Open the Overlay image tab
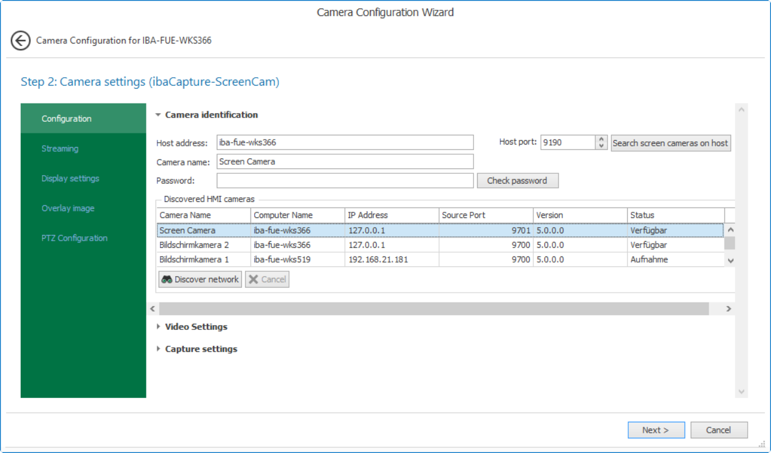This screenshot has width=771, height=453. pyautogui.click(x=68, y=209)
